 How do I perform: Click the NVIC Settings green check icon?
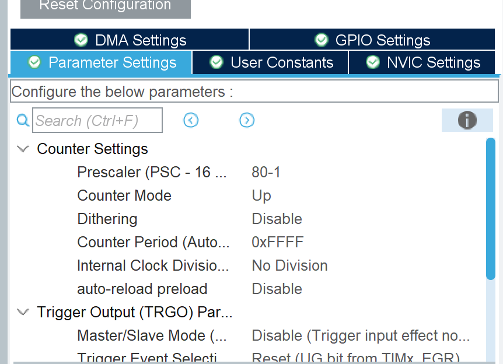pos(373,62)
